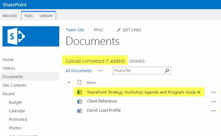Dismiss the upload completed notification

(x=137, y=61)
